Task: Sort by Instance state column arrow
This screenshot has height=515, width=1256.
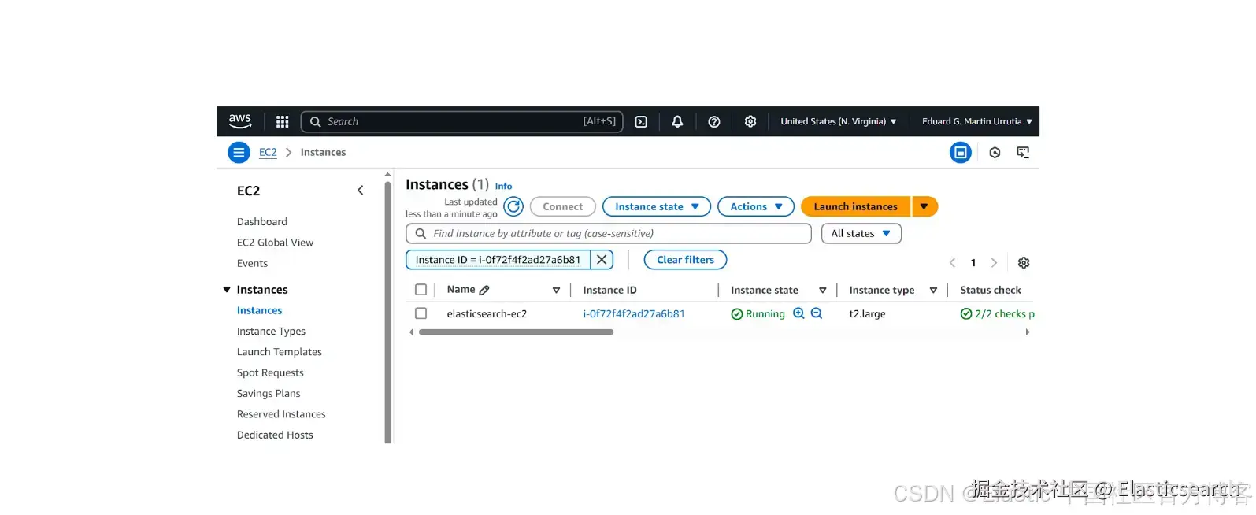Action: 823,291
